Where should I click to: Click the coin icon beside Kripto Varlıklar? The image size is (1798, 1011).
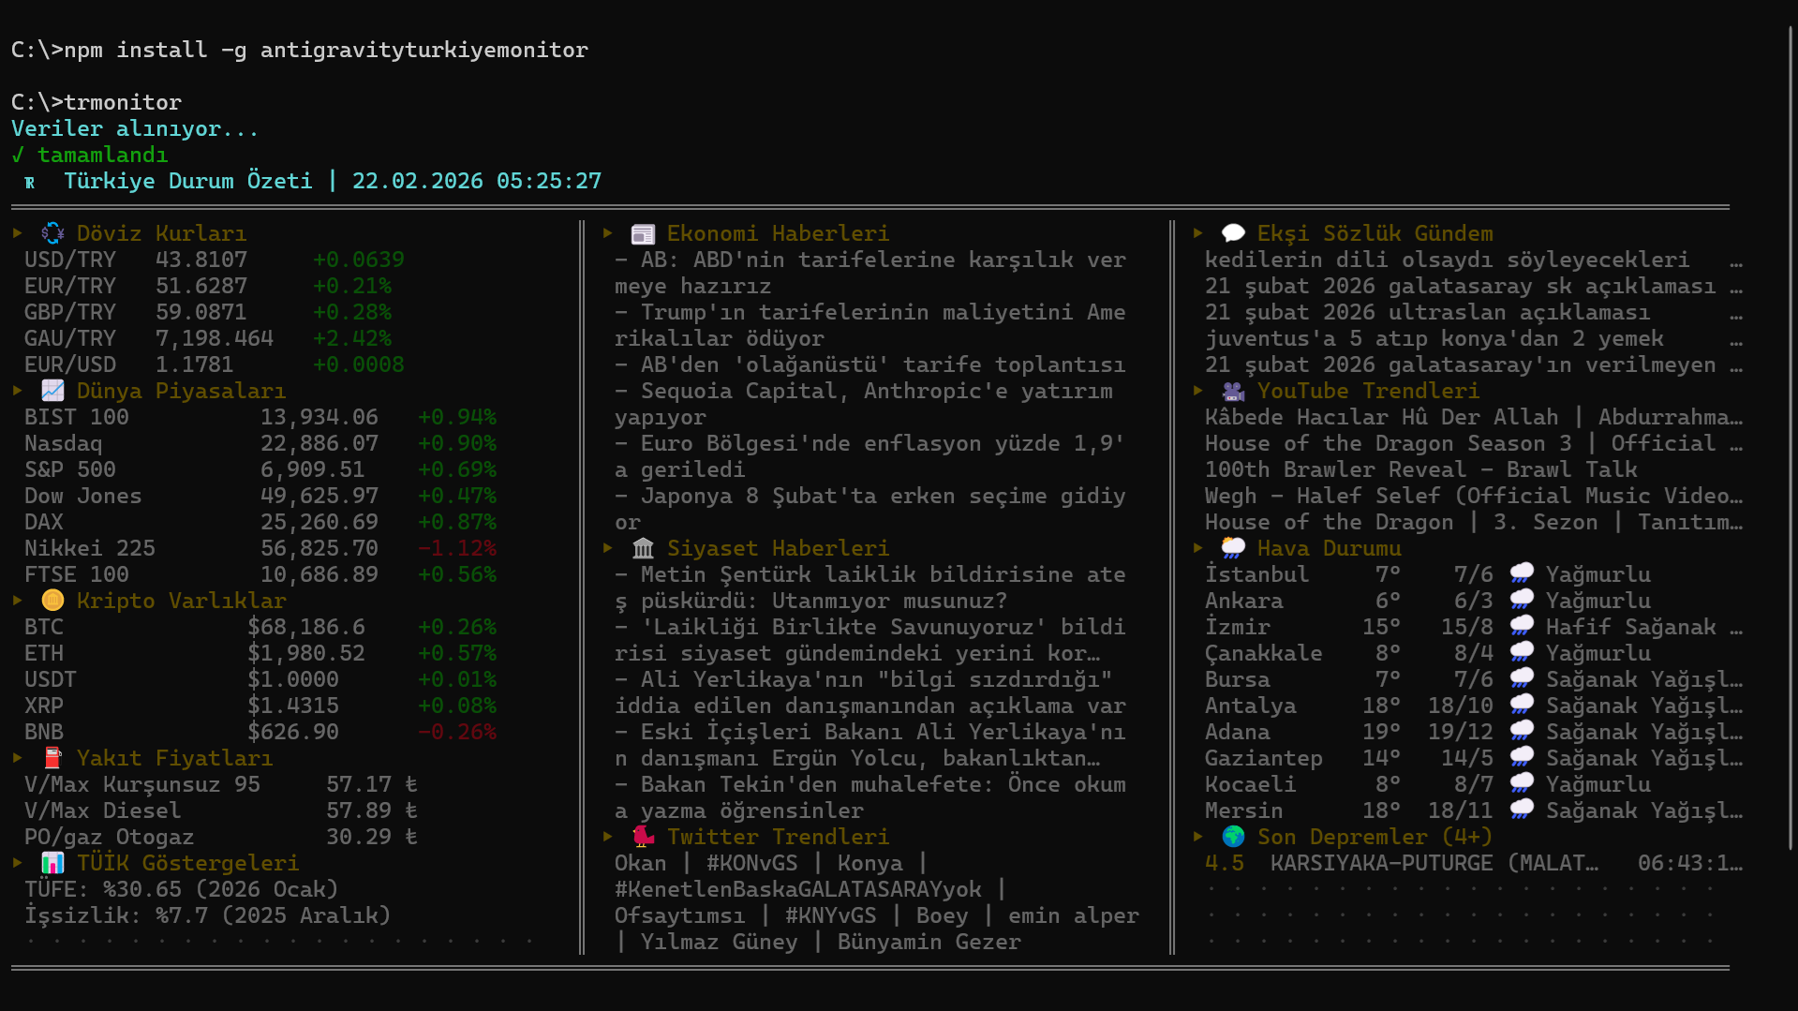point(52,601)
